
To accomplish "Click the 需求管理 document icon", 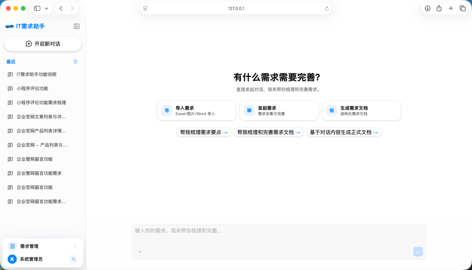I will [x=12, y=246].
